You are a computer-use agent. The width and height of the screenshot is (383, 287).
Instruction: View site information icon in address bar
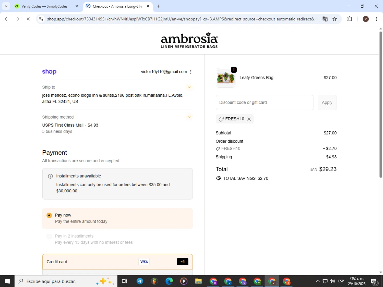(x=41, y=19)
